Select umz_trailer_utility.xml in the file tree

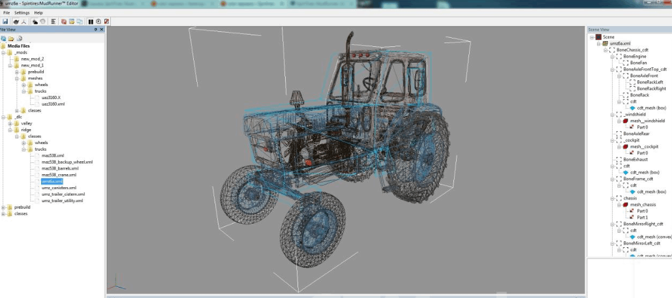[x=62, y=201]
